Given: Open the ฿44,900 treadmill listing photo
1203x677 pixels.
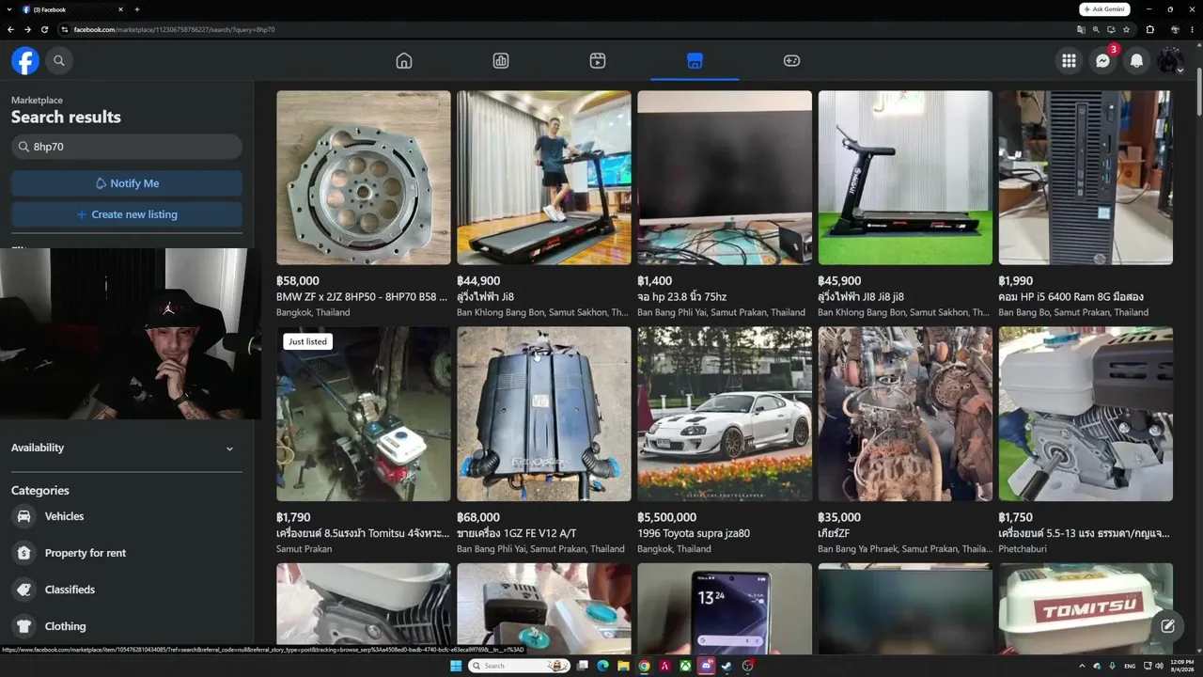Looking at the screenshot, I should 544,178.
